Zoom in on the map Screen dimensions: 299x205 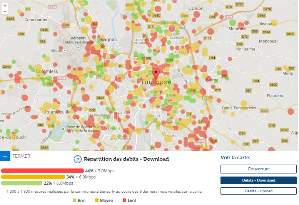[x=5, y=6]
